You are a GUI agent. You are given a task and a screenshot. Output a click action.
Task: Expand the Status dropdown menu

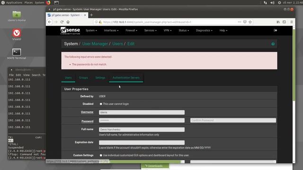click(184, 30)
